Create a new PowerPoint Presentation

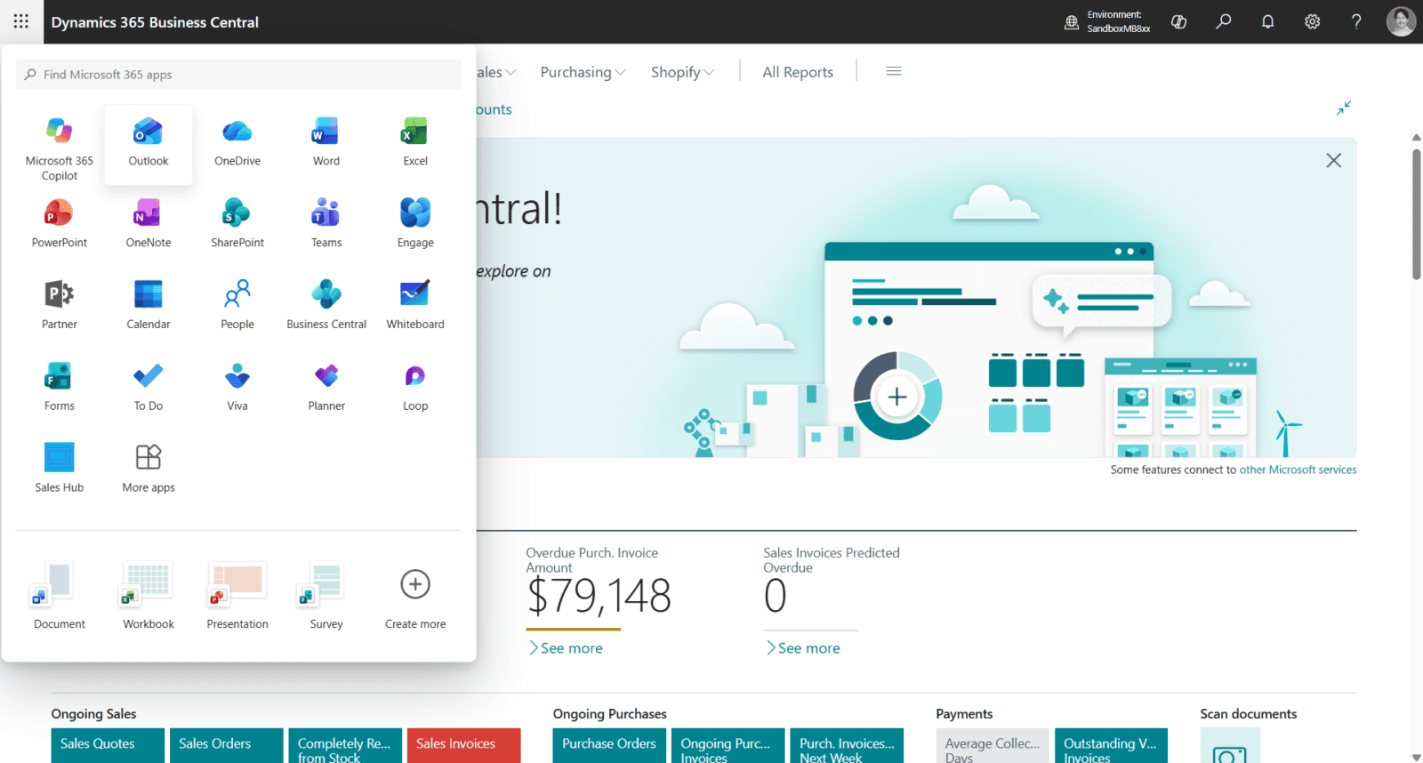[x=237, y=596]
